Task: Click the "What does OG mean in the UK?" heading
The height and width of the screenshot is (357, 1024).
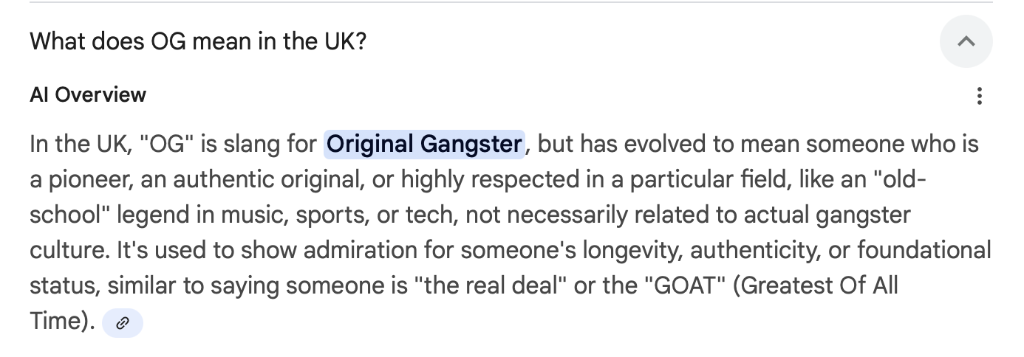Action: (198, 41)
